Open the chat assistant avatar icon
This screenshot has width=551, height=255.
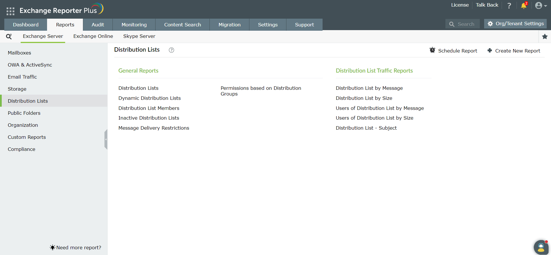click(541, 247)
